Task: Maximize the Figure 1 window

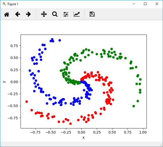Action: (145, 4)
